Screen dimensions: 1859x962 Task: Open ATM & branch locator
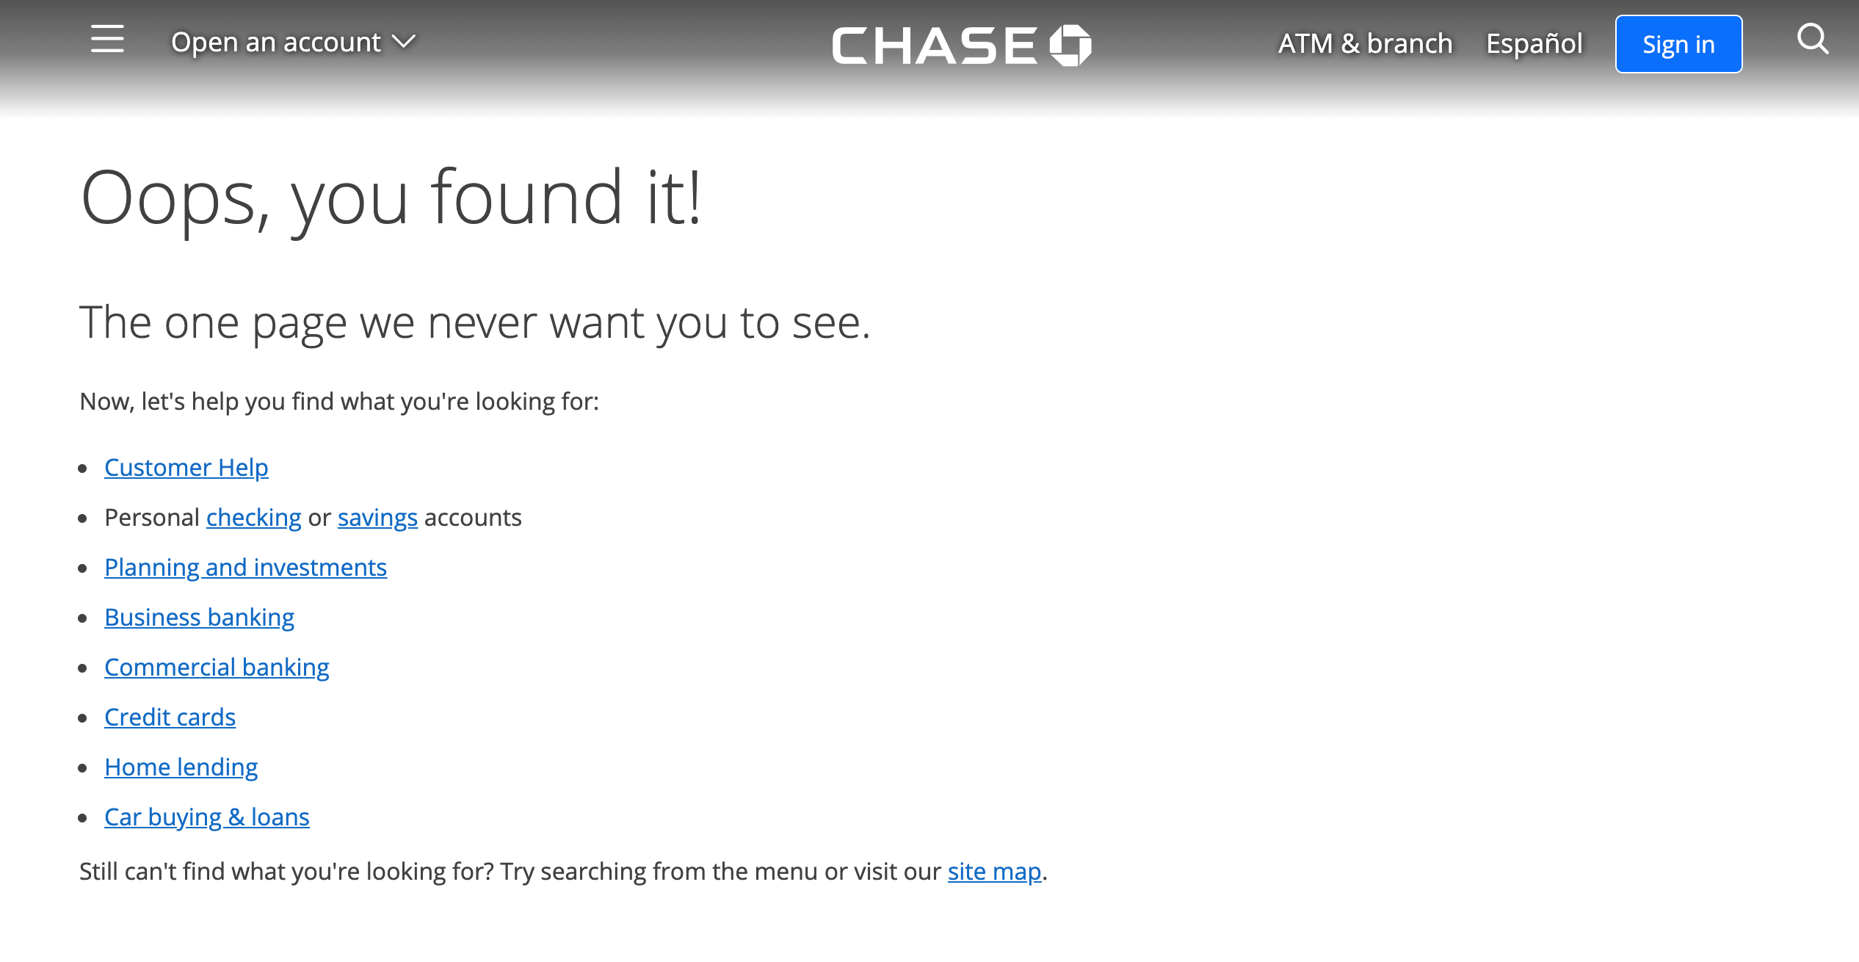1365,43
